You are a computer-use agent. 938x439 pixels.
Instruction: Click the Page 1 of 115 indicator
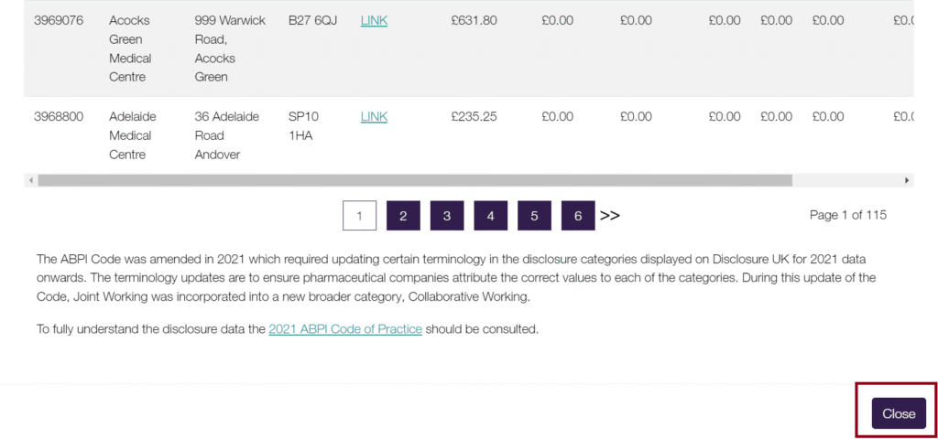(x=847, y=215)
